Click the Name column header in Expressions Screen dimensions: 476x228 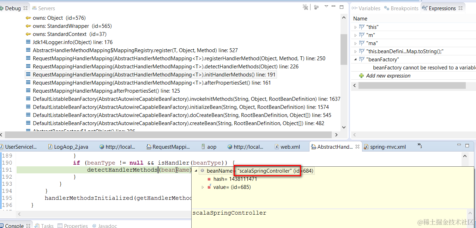coord(360,19)
